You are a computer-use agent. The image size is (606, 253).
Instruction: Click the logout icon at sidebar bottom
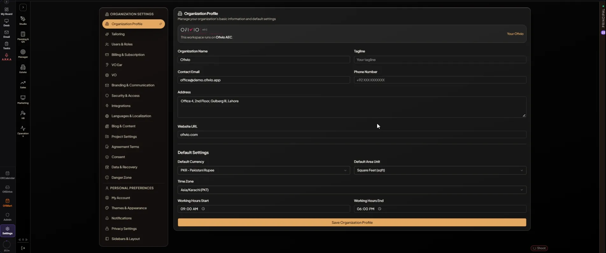pyautogui.click(x=23, y=248)
